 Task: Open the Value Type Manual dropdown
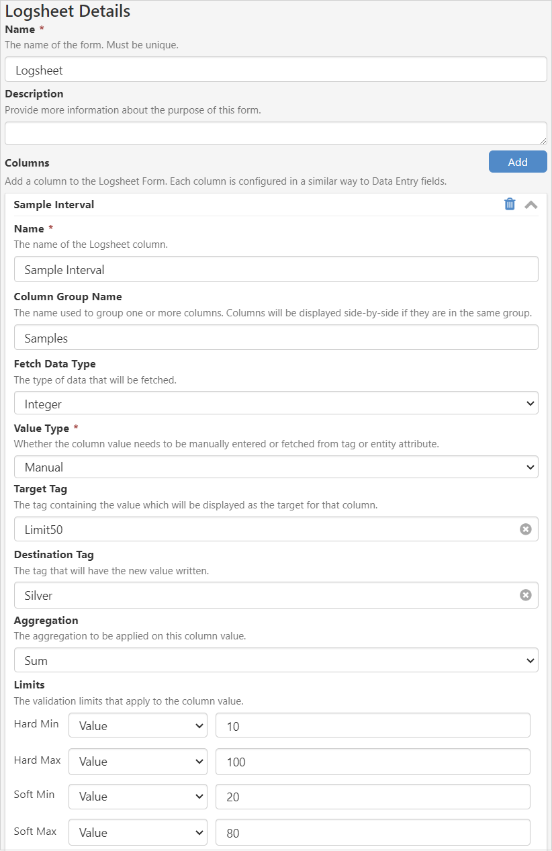[x=275, y=467]
